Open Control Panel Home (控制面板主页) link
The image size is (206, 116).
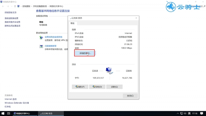click(x=10, y=13)
